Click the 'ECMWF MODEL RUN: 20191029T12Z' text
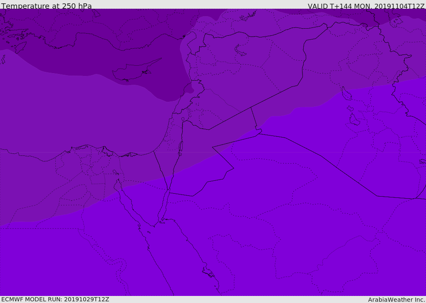 tap(55, 299)
